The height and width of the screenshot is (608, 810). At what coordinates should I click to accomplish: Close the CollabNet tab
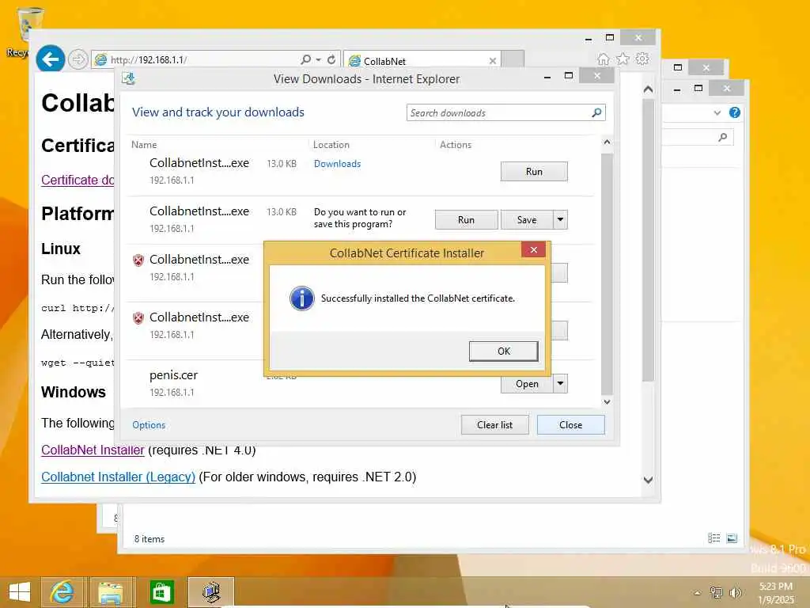(492, 61)
